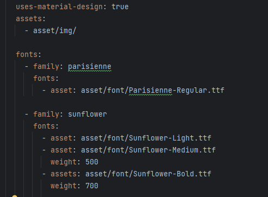
Task: Click the family key on the sunflower line
Action: point(46,115)
